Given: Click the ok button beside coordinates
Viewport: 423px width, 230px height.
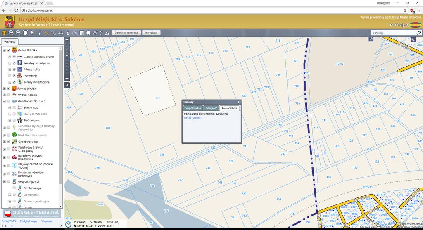Looking at the screenshot, I should [68, 224].
